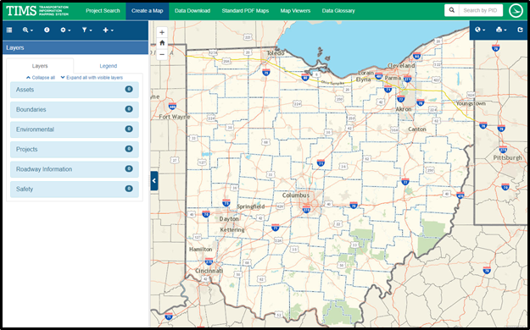Viewport: 530px width, 330px height.
Task: Open the print options dropdown
Action: point(501,30)
